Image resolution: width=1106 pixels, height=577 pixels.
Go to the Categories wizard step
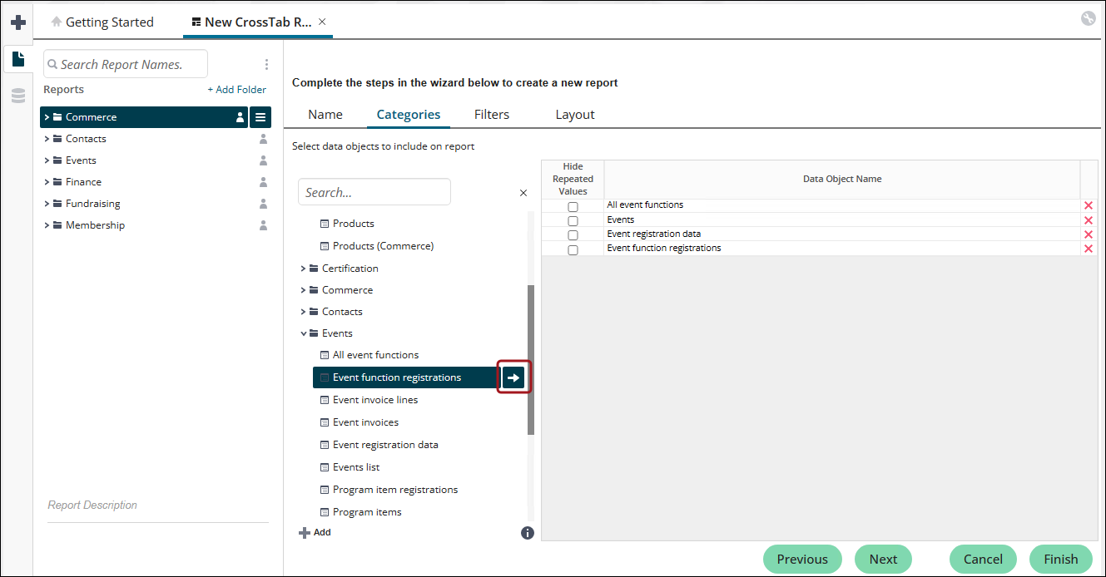tap(409, 115)
